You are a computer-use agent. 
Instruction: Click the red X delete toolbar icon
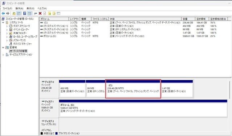click(40, 13)
